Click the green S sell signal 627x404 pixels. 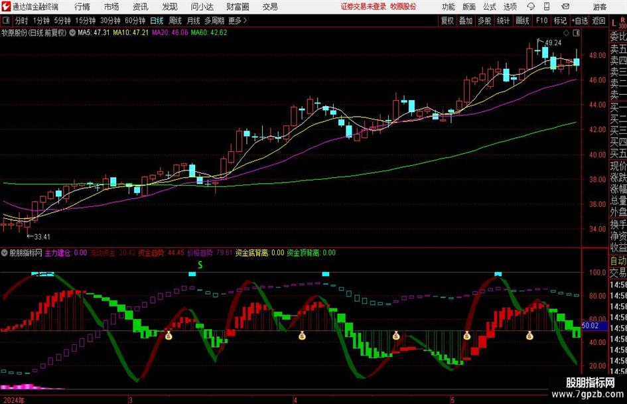click(200, 265)
